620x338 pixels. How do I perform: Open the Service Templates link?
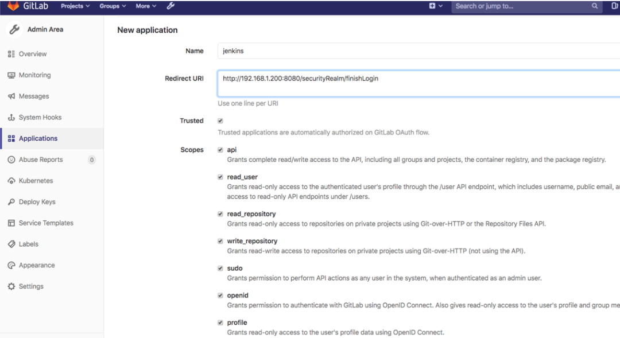pos(46,223)
